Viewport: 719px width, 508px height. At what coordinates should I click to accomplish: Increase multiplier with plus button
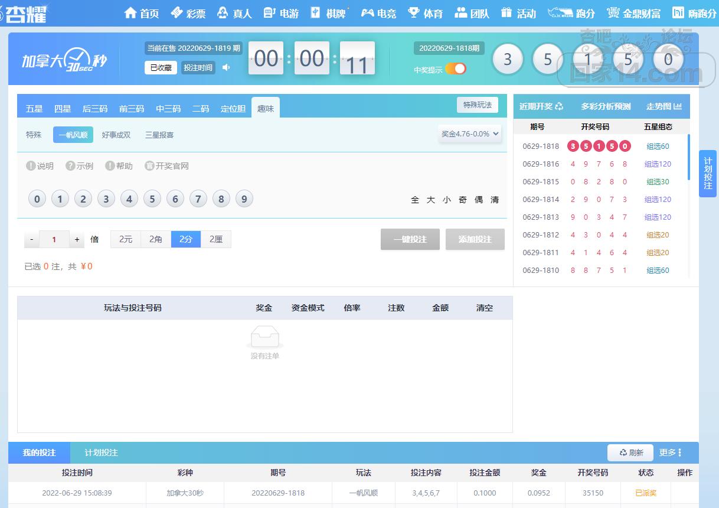[x=77, y=239]
